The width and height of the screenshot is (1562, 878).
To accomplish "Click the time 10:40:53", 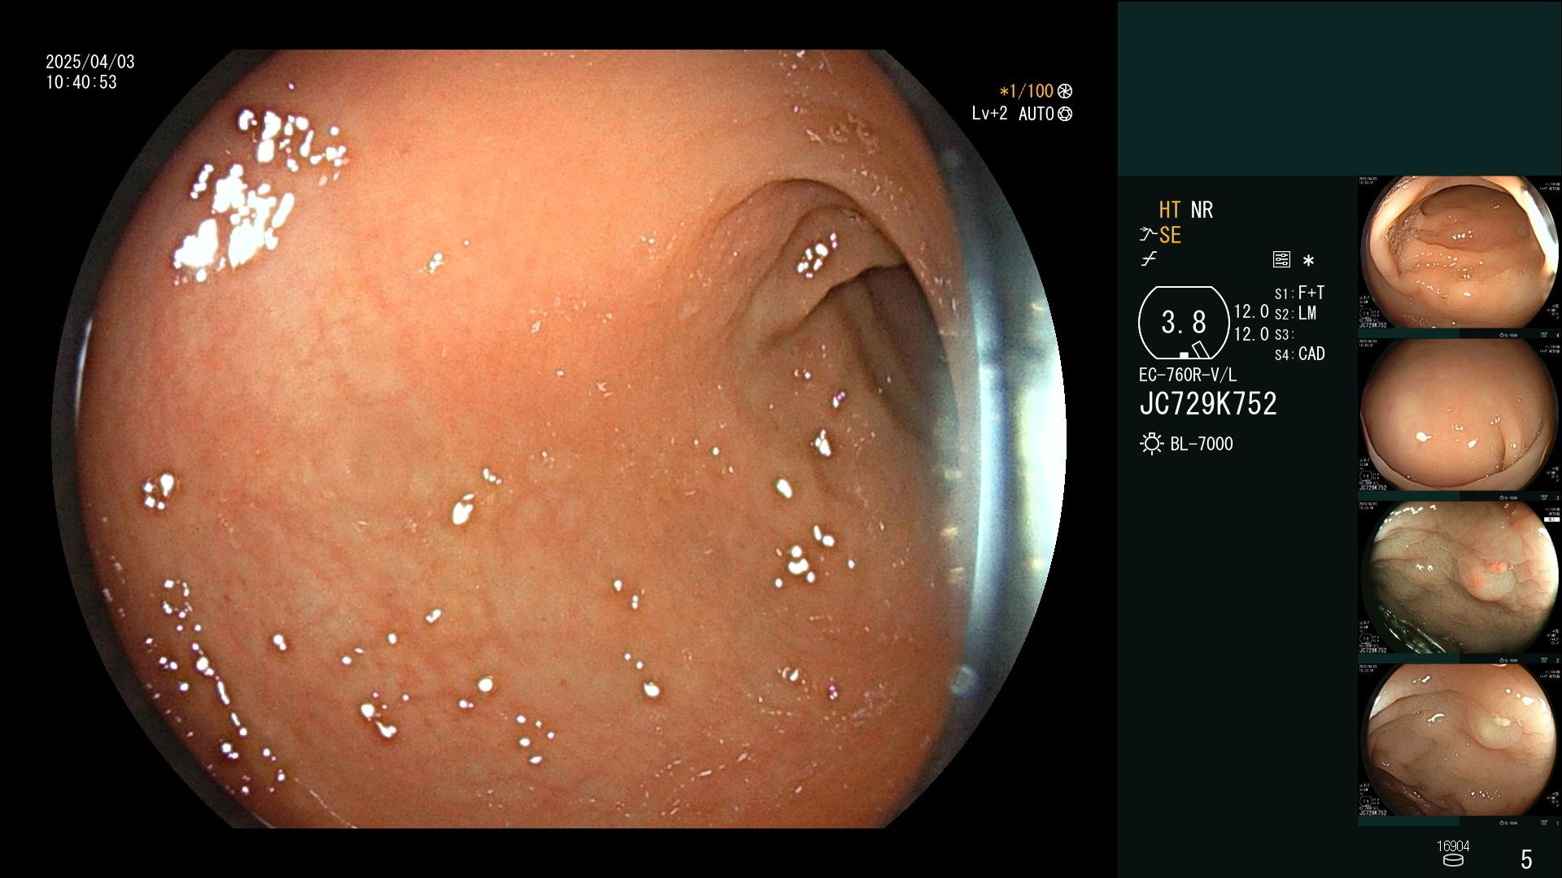I will [x=81, y=82].
